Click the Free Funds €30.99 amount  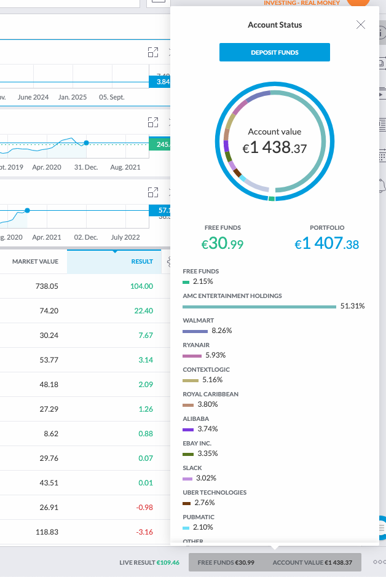pyautogui.click(x=223, y=243)
